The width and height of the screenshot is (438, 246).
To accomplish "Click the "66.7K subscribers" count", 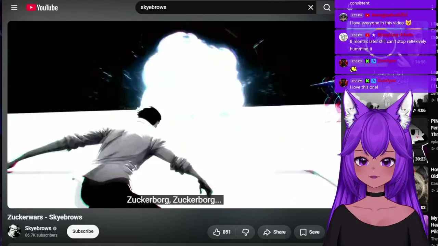I will 41,235.
